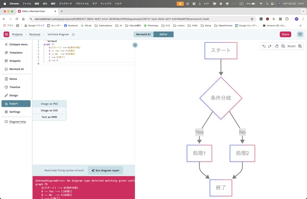Click the 条件分岐 diamond node
Image resolution: width=307 pixels, height=199 pixels.
pos(221,98)
